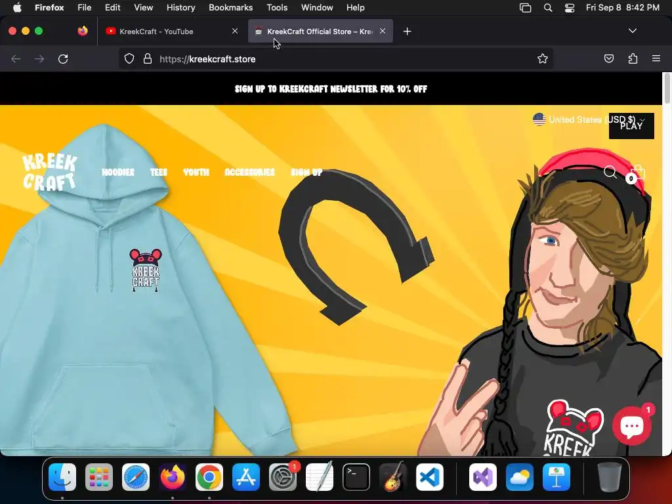Click the site security padlock icon
Screen dimensions: 672x504
148,58
